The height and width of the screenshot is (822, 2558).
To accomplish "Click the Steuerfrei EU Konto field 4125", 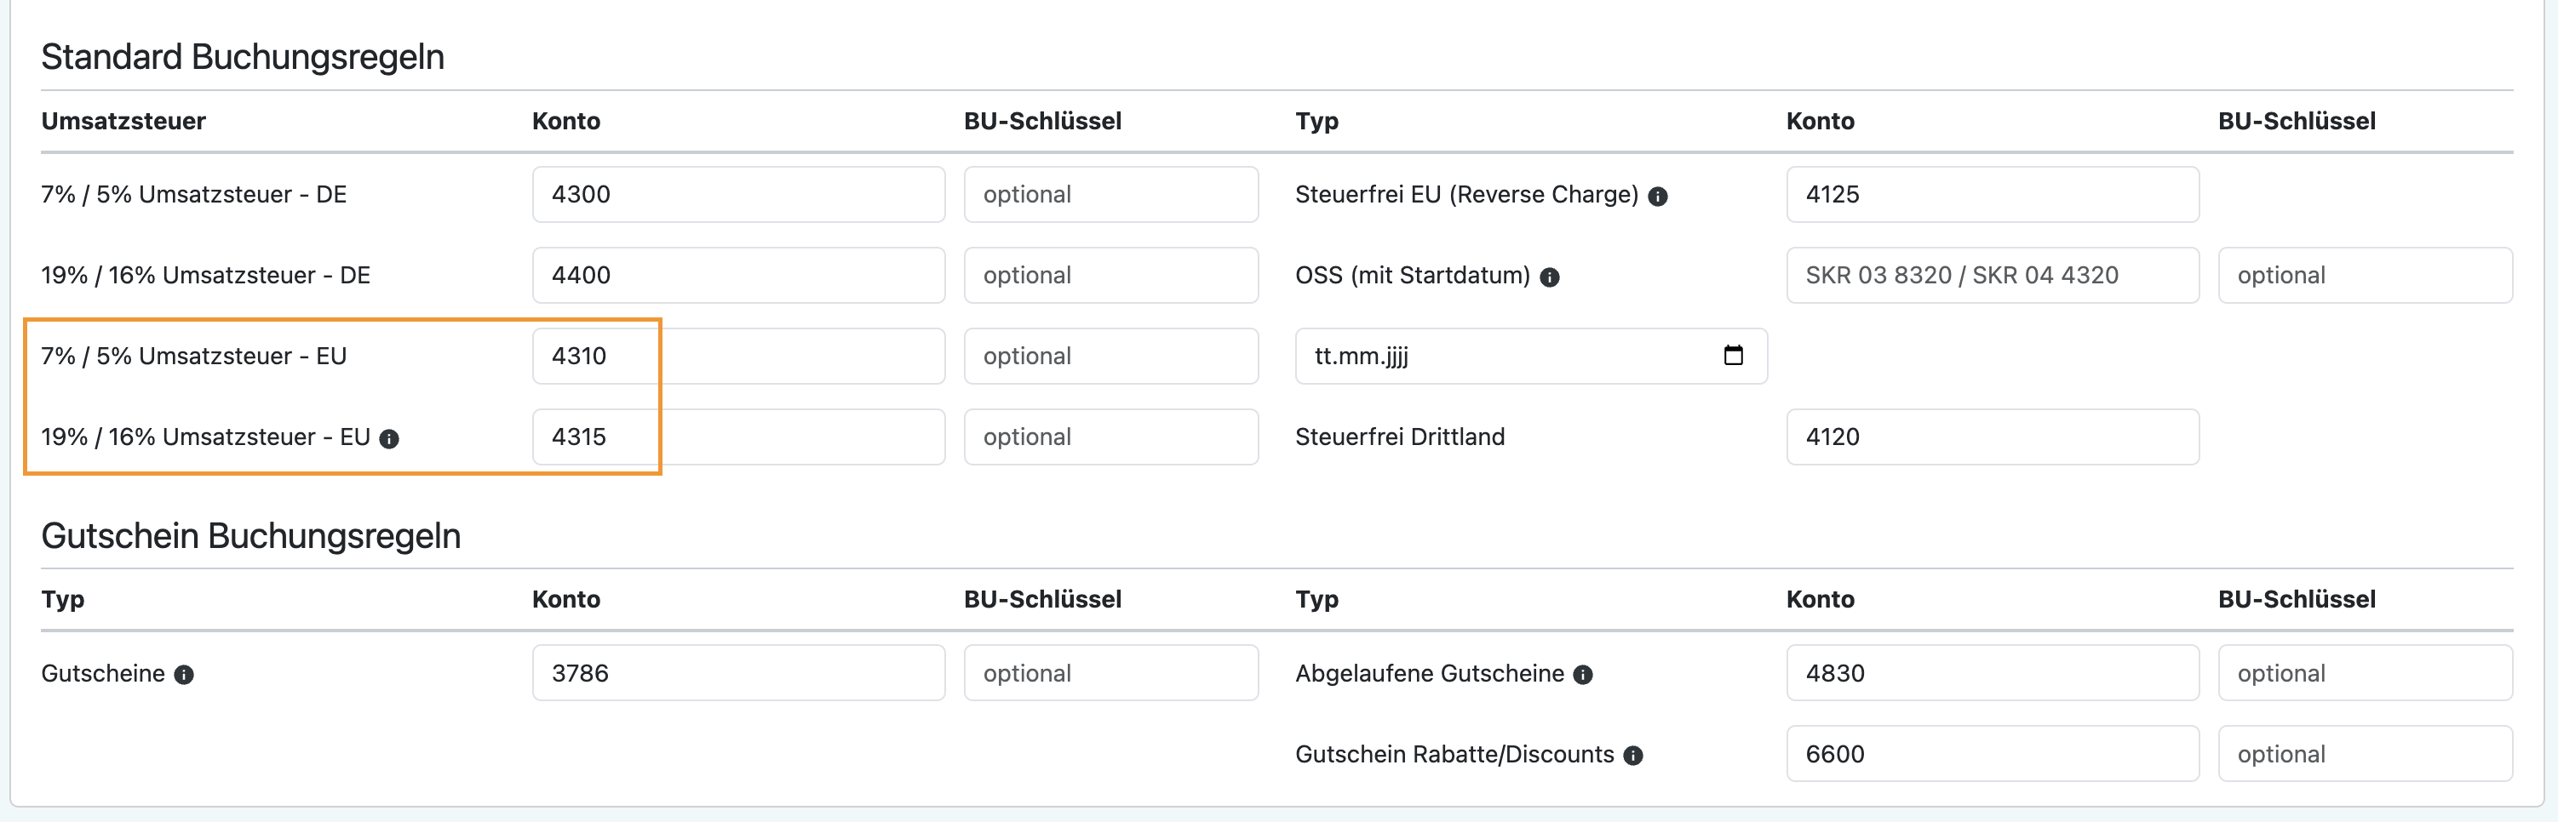I will [x=1991, y=195].
